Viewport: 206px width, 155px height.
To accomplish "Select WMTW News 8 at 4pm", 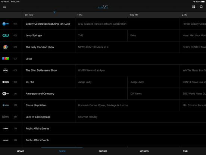I will point(127,70).
